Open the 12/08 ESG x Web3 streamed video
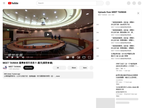The height and width of the screenshot is (108, 144). tap(127, 88)
